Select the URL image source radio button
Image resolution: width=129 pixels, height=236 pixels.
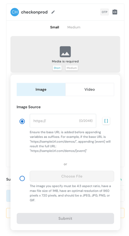point(22,121)
